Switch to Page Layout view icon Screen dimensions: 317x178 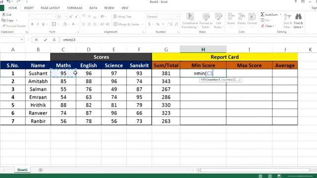270,176
